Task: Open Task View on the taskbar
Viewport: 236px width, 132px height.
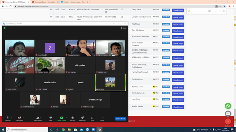Action: (57, 129)
